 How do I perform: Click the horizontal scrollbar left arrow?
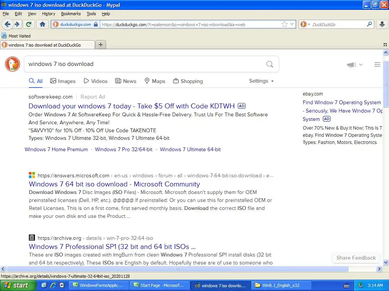point(3,269)
